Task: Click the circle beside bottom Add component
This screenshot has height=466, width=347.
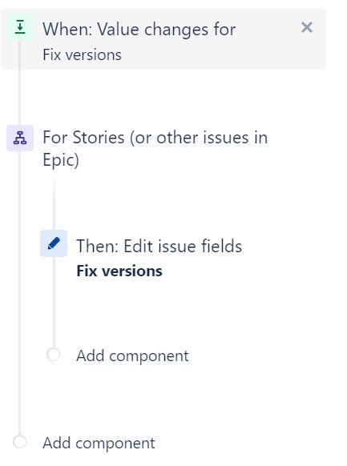Action: pyautogui.click(x=19, y=442)
